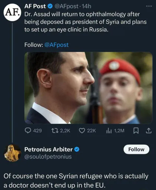Retweet the AF Post tweet
156x190 pixels.
coord(54,131)
